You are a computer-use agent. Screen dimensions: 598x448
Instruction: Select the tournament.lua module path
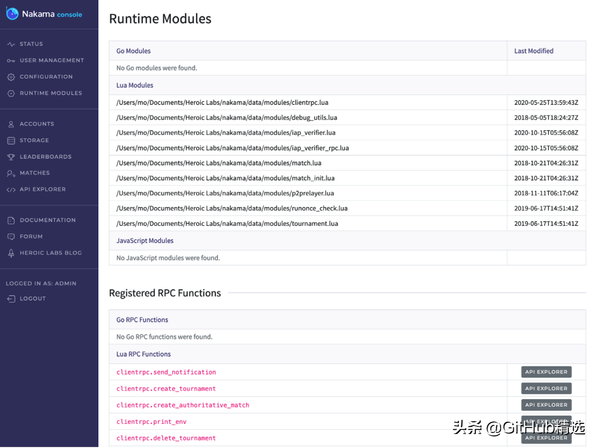(227, 223)
